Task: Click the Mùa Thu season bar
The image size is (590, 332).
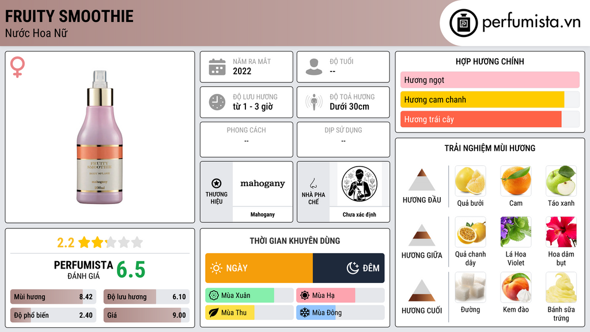Action: tap(249, 313)
